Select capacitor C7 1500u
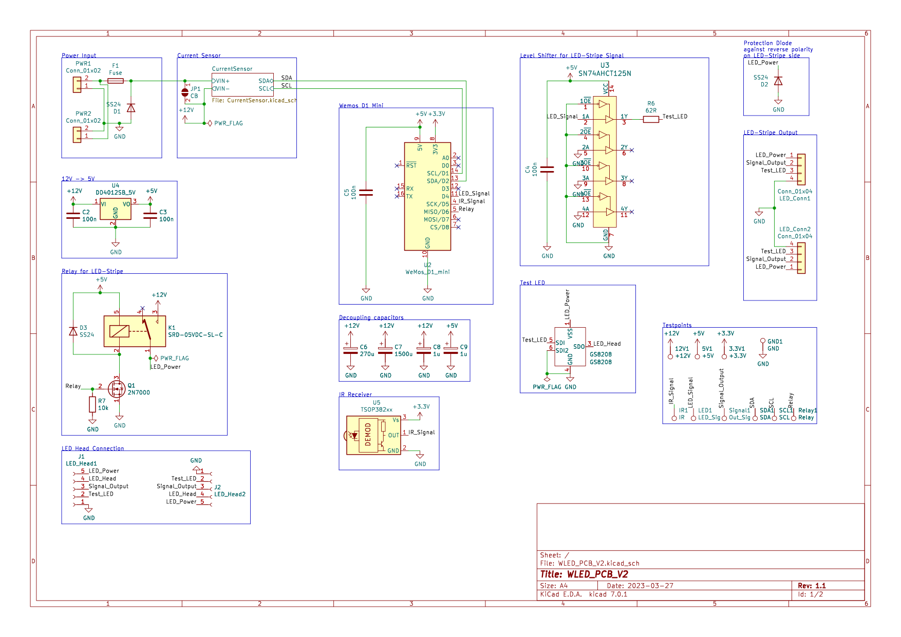Viewport: 901px width, 637px height. tap(385, 350)
